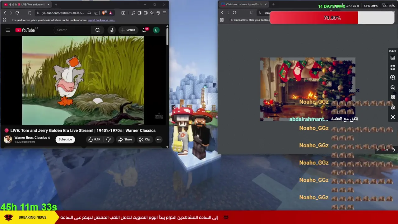
Task: Click the Tom and Jerry Golden Era video title
Action: click(83, 130)
